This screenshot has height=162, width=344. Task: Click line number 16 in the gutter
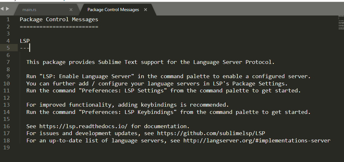pyautogui.click(x=7, y=126)
